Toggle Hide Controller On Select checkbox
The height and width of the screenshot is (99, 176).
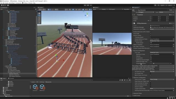(x=150, y=83)
